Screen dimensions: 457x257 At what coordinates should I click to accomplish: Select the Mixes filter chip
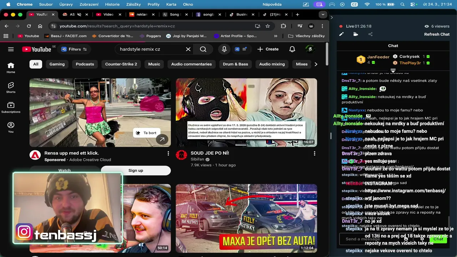point(302,64)
